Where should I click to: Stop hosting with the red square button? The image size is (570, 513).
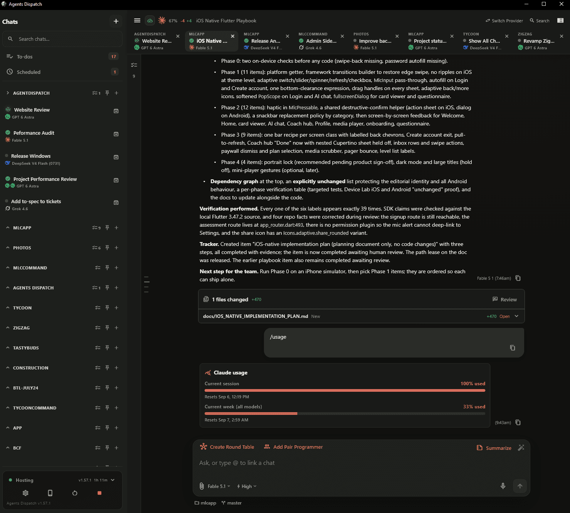click(99, 493)
